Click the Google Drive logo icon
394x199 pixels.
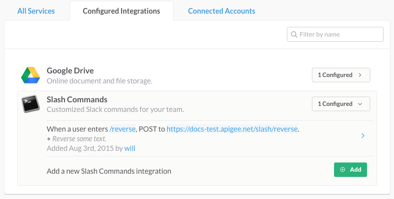[x=31, y=75]
